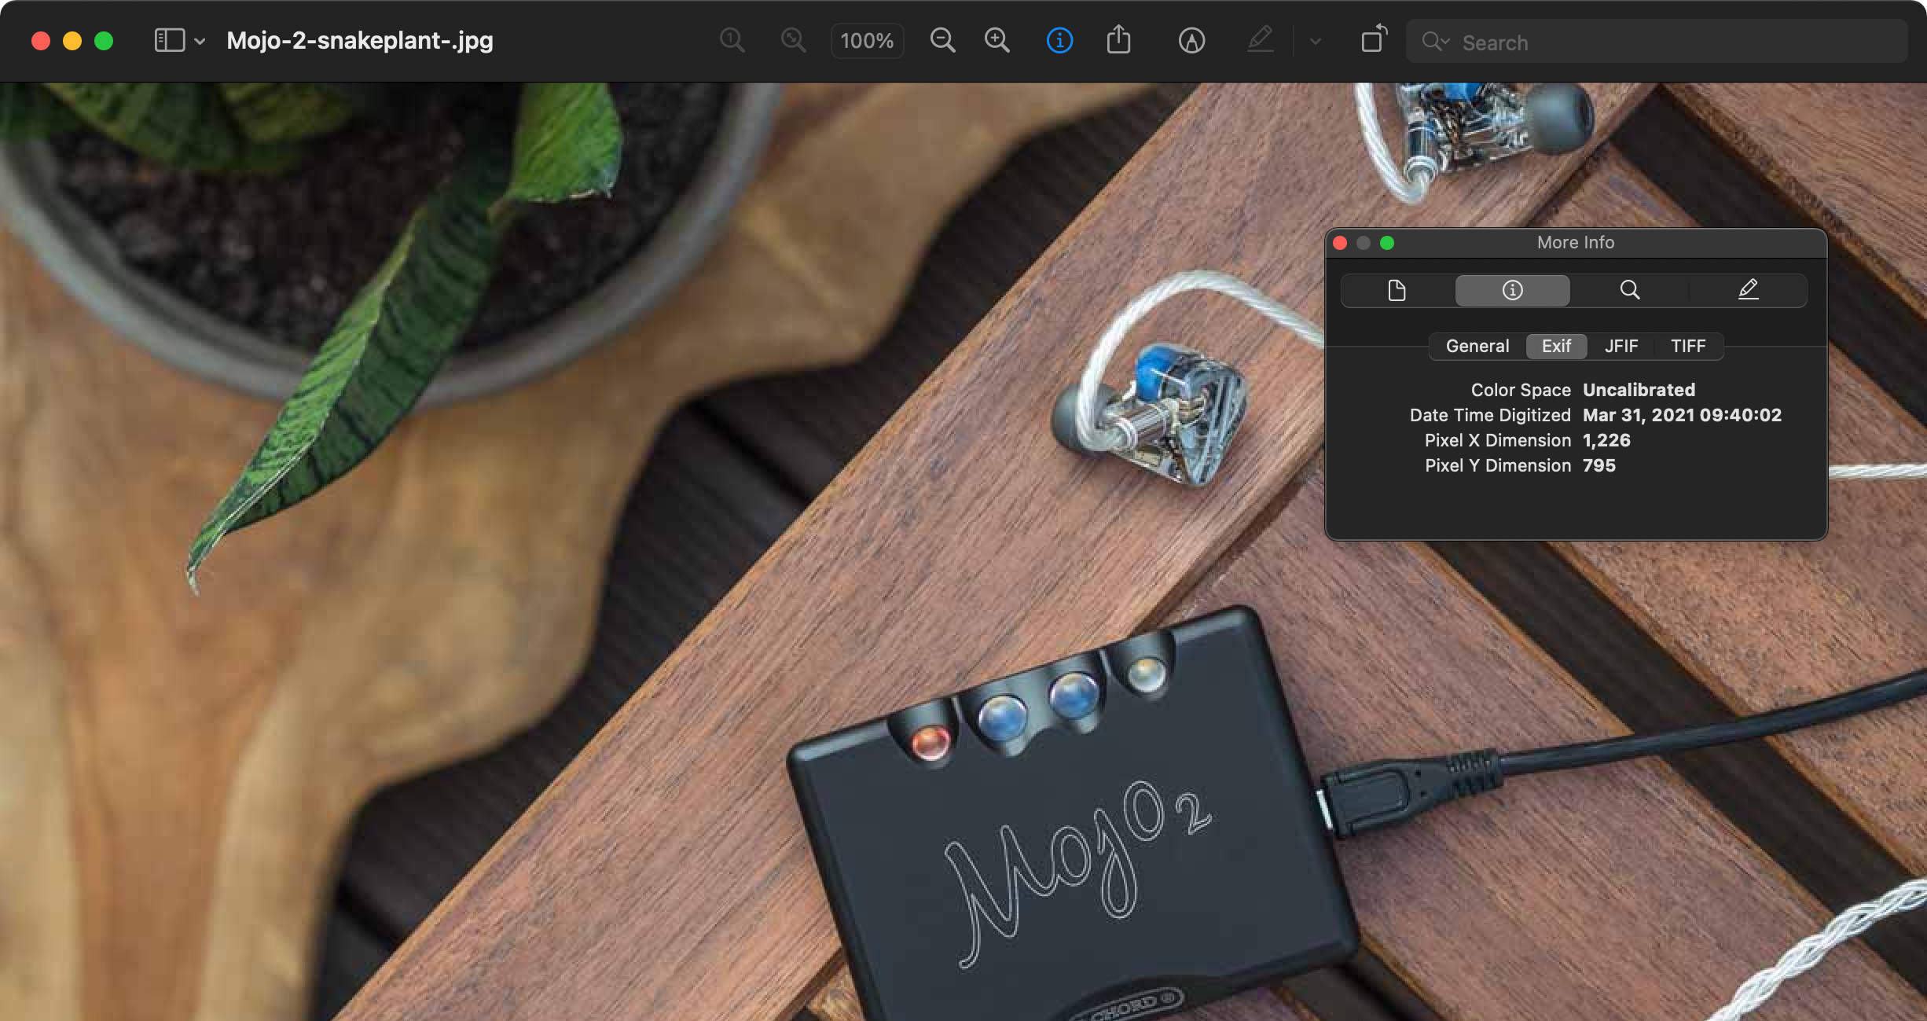This screenshot has width=1927, height=1021.
Task: Open the Keywords magnifier pane in More Info
Action: point(1629,290)
